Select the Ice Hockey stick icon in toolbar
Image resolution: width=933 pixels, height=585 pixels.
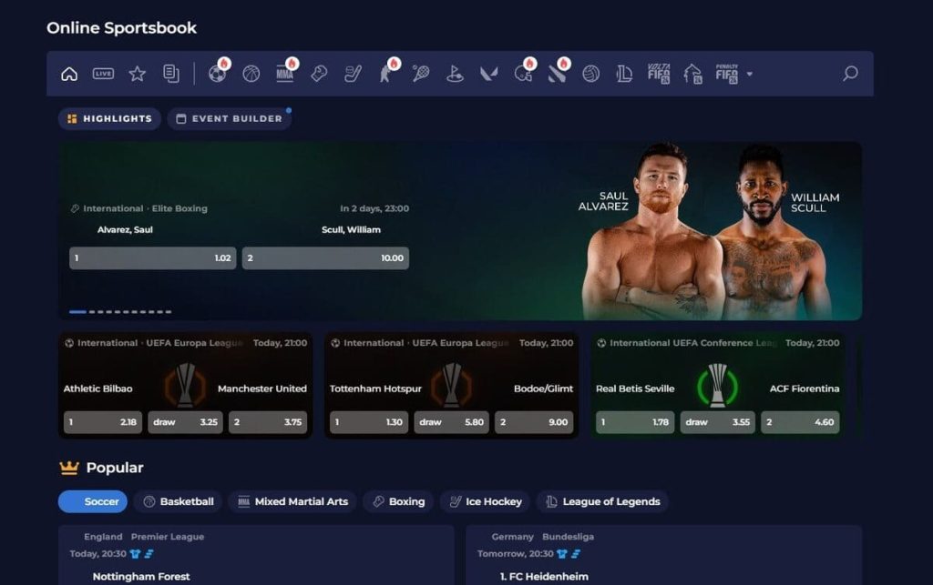click(353, 74)
